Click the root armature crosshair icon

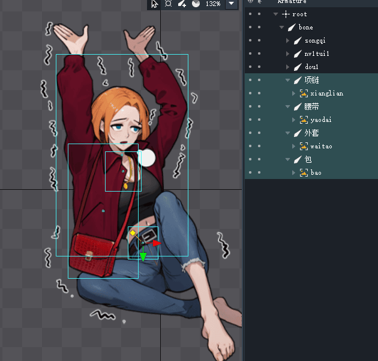click(x=286, y=14)
